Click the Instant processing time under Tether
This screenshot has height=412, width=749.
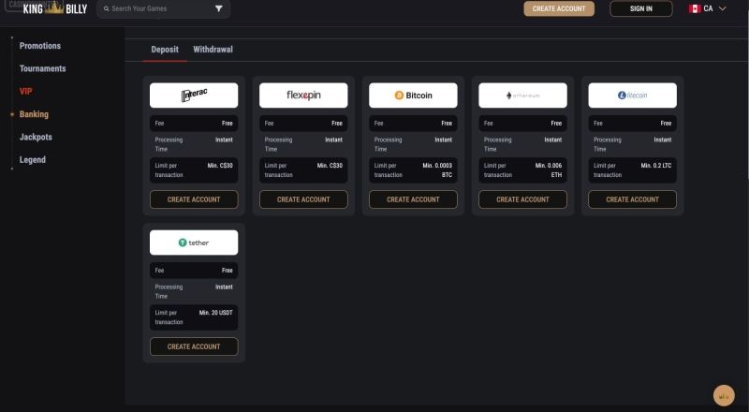pos(224,287)
